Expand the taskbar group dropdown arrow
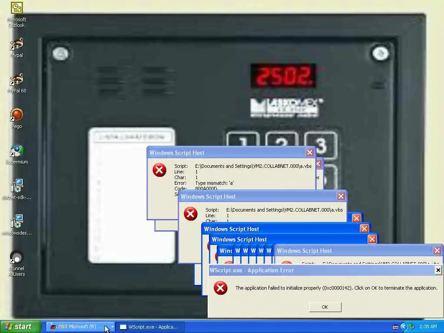 tap(112, 327)
